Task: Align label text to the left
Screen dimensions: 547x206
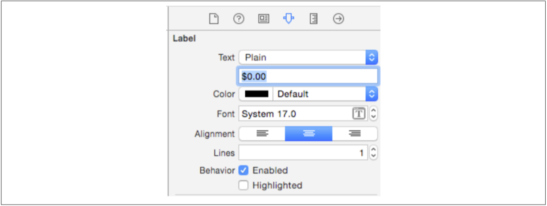Action: coord(262,134)
